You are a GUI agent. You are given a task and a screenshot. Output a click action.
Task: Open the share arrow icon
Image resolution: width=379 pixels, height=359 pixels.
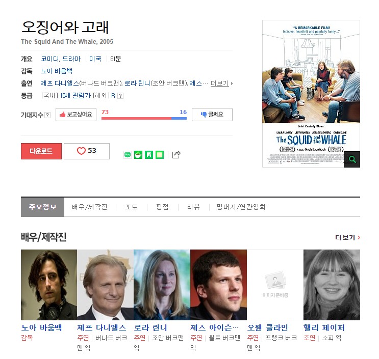coord(176,154)
